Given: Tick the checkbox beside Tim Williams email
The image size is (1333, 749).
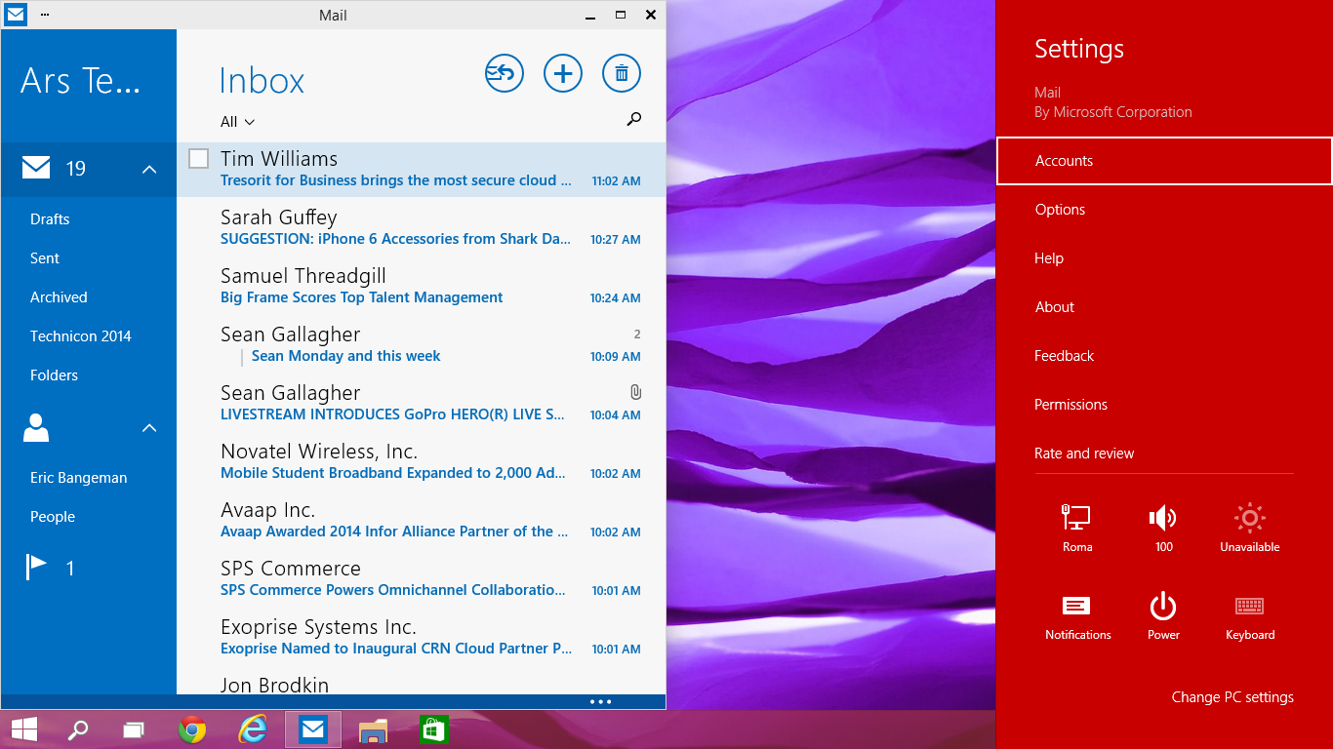Looking at the screenshot, I should [x=198, y=158].
